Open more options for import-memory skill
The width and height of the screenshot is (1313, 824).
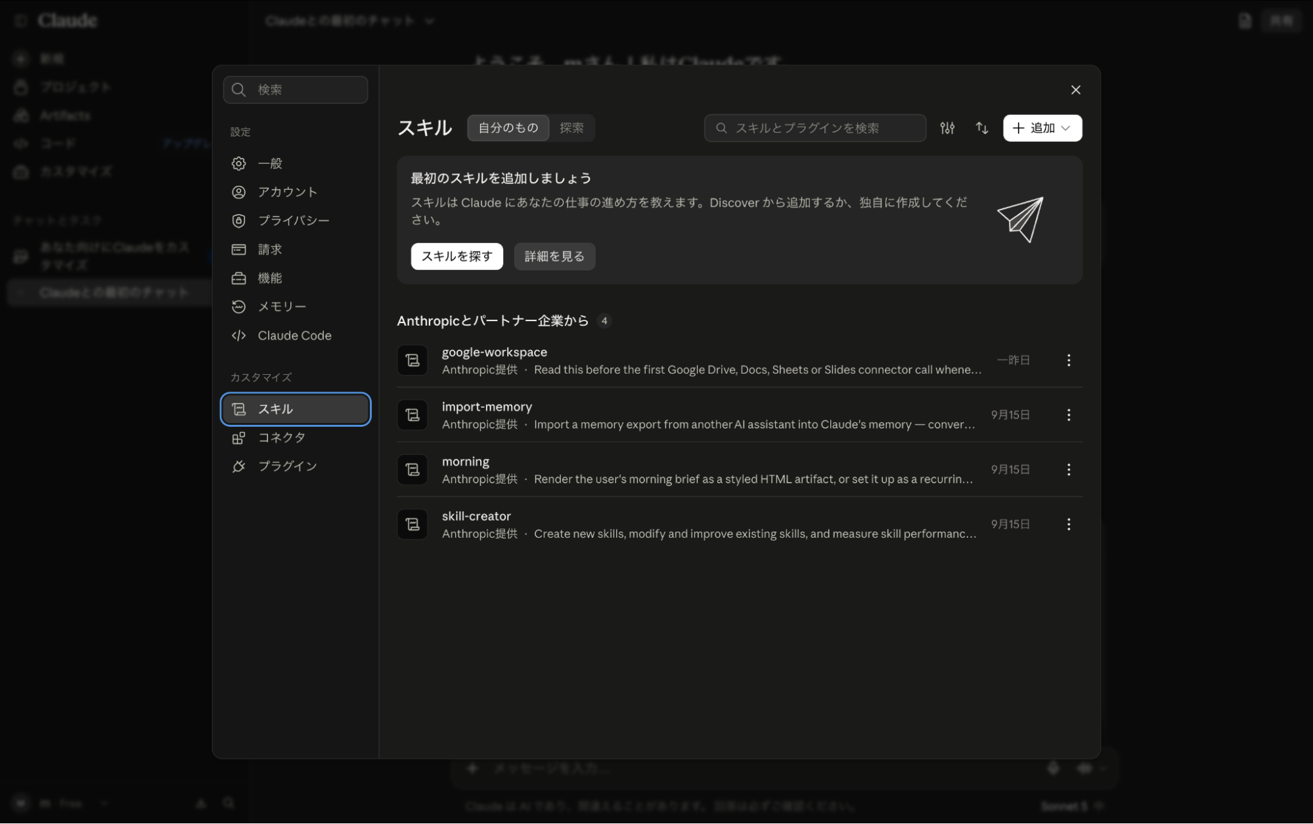1069,415
